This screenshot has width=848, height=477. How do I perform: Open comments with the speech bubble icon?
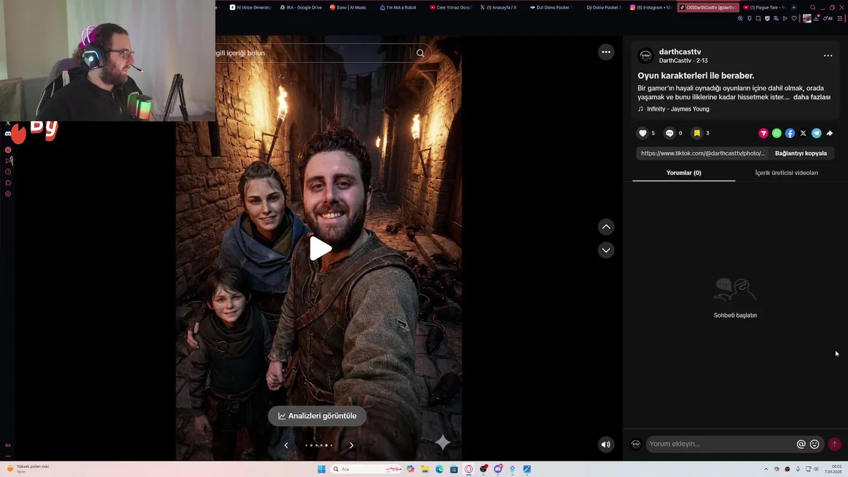669,133
